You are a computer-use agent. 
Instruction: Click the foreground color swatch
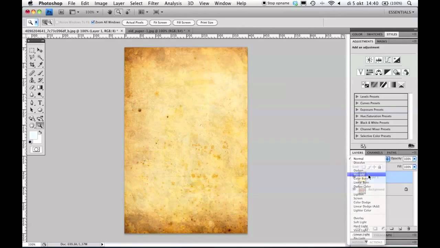(x=33, y=135)
